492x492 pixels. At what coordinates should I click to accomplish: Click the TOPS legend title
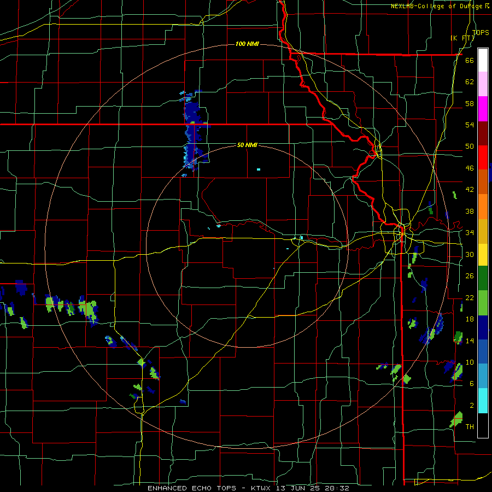point(481,32)
